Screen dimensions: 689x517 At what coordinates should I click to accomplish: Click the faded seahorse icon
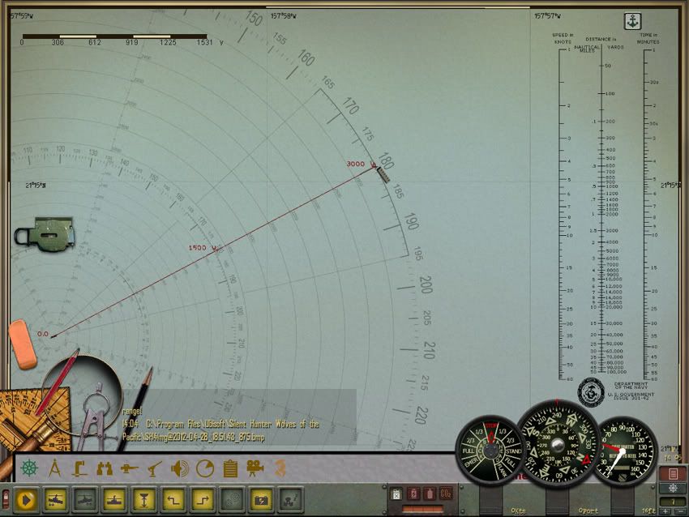tap(280, 468)
